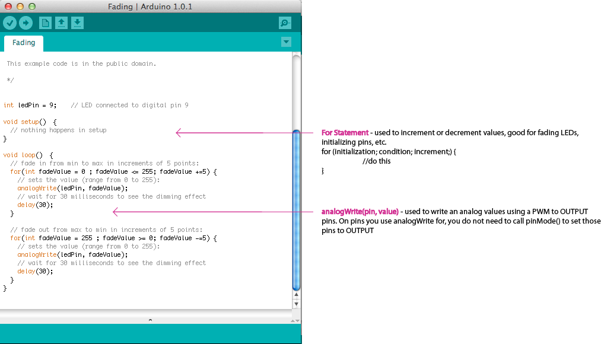Click the first 'delay(30);' line
Image resolution: width=601 pixels, height=344 pixels.
click(35, 205)
